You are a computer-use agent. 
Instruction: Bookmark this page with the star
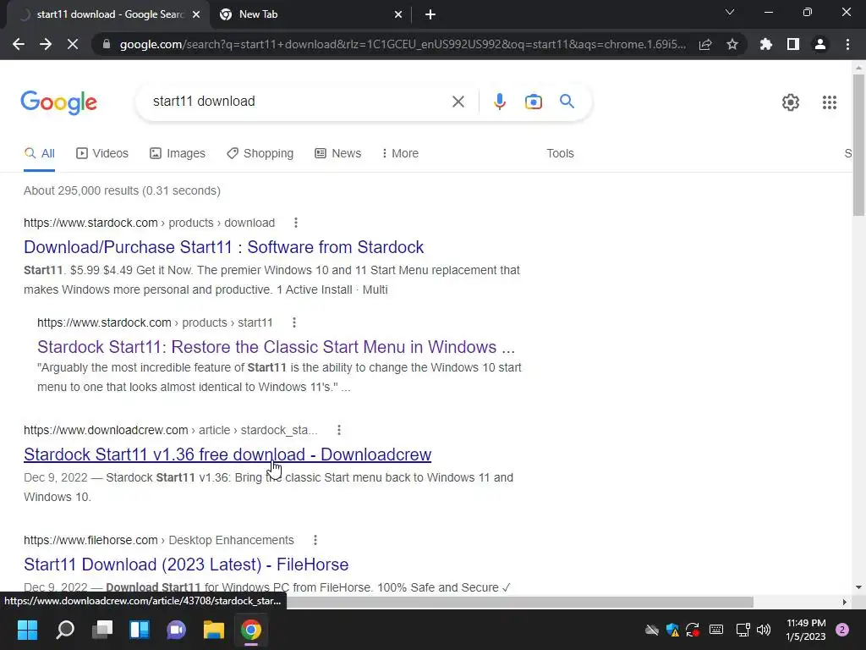click(x=732, y=44)
